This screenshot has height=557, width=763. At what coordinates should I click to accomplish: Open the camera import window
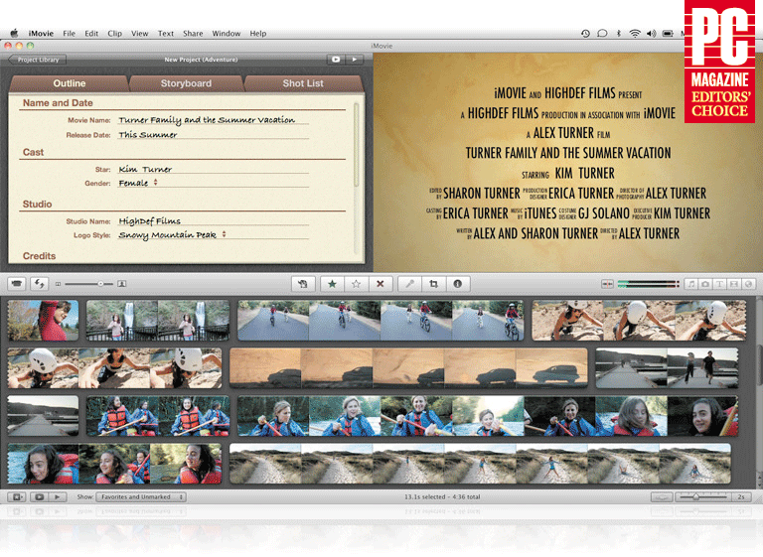17,284
